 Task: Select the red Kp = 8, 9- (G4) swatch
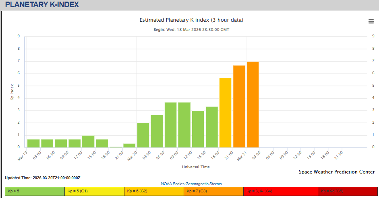pyautogui.click(x=281, y=191)
